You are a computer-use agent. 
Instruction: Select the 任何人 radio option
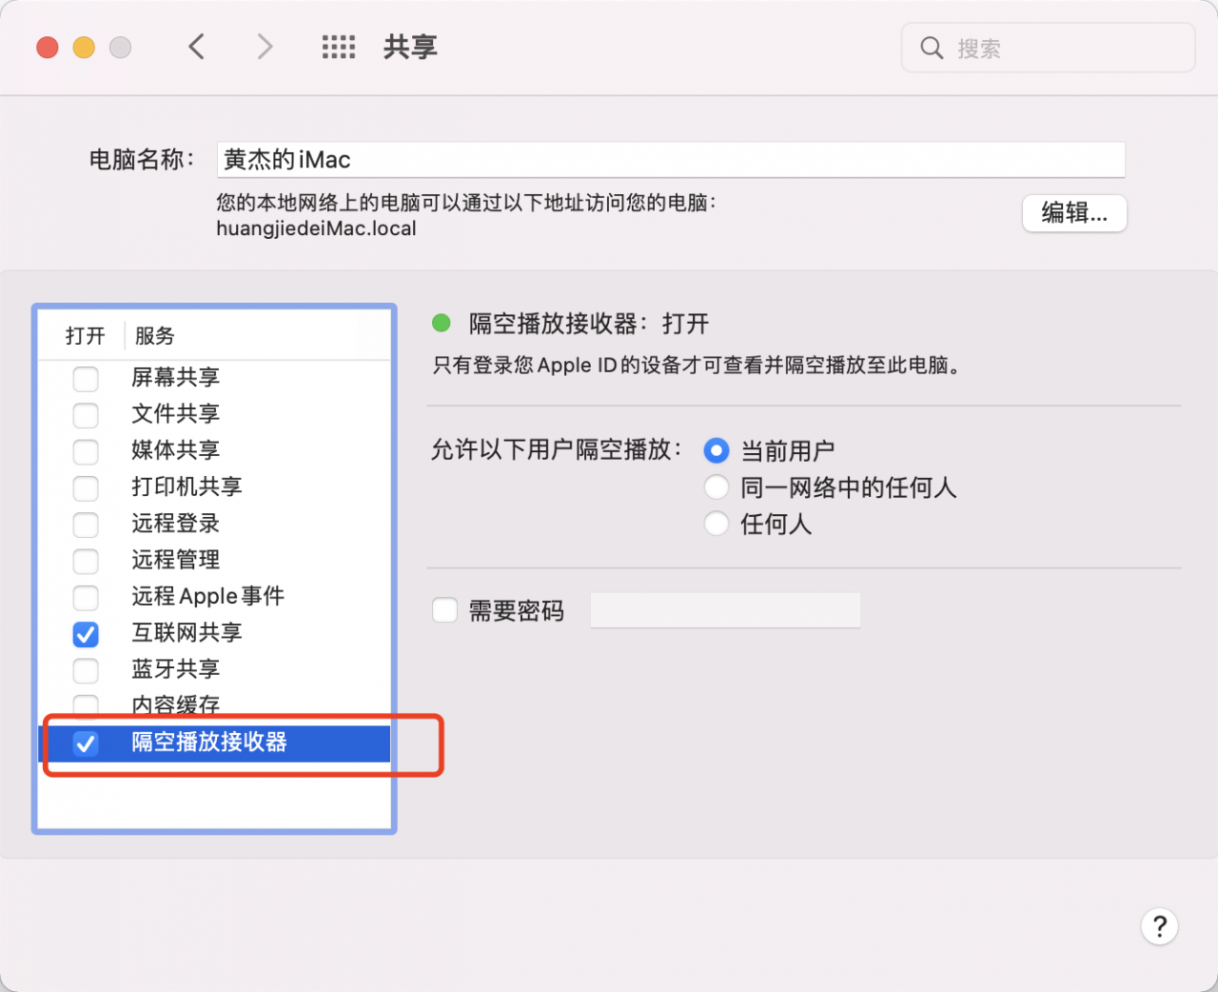pyautogui.click(x=717, y=524)
